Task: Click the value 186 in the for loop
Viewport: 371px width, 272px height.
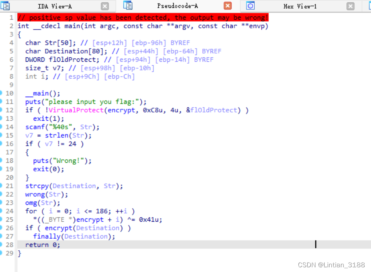Action: click(102, 211)
